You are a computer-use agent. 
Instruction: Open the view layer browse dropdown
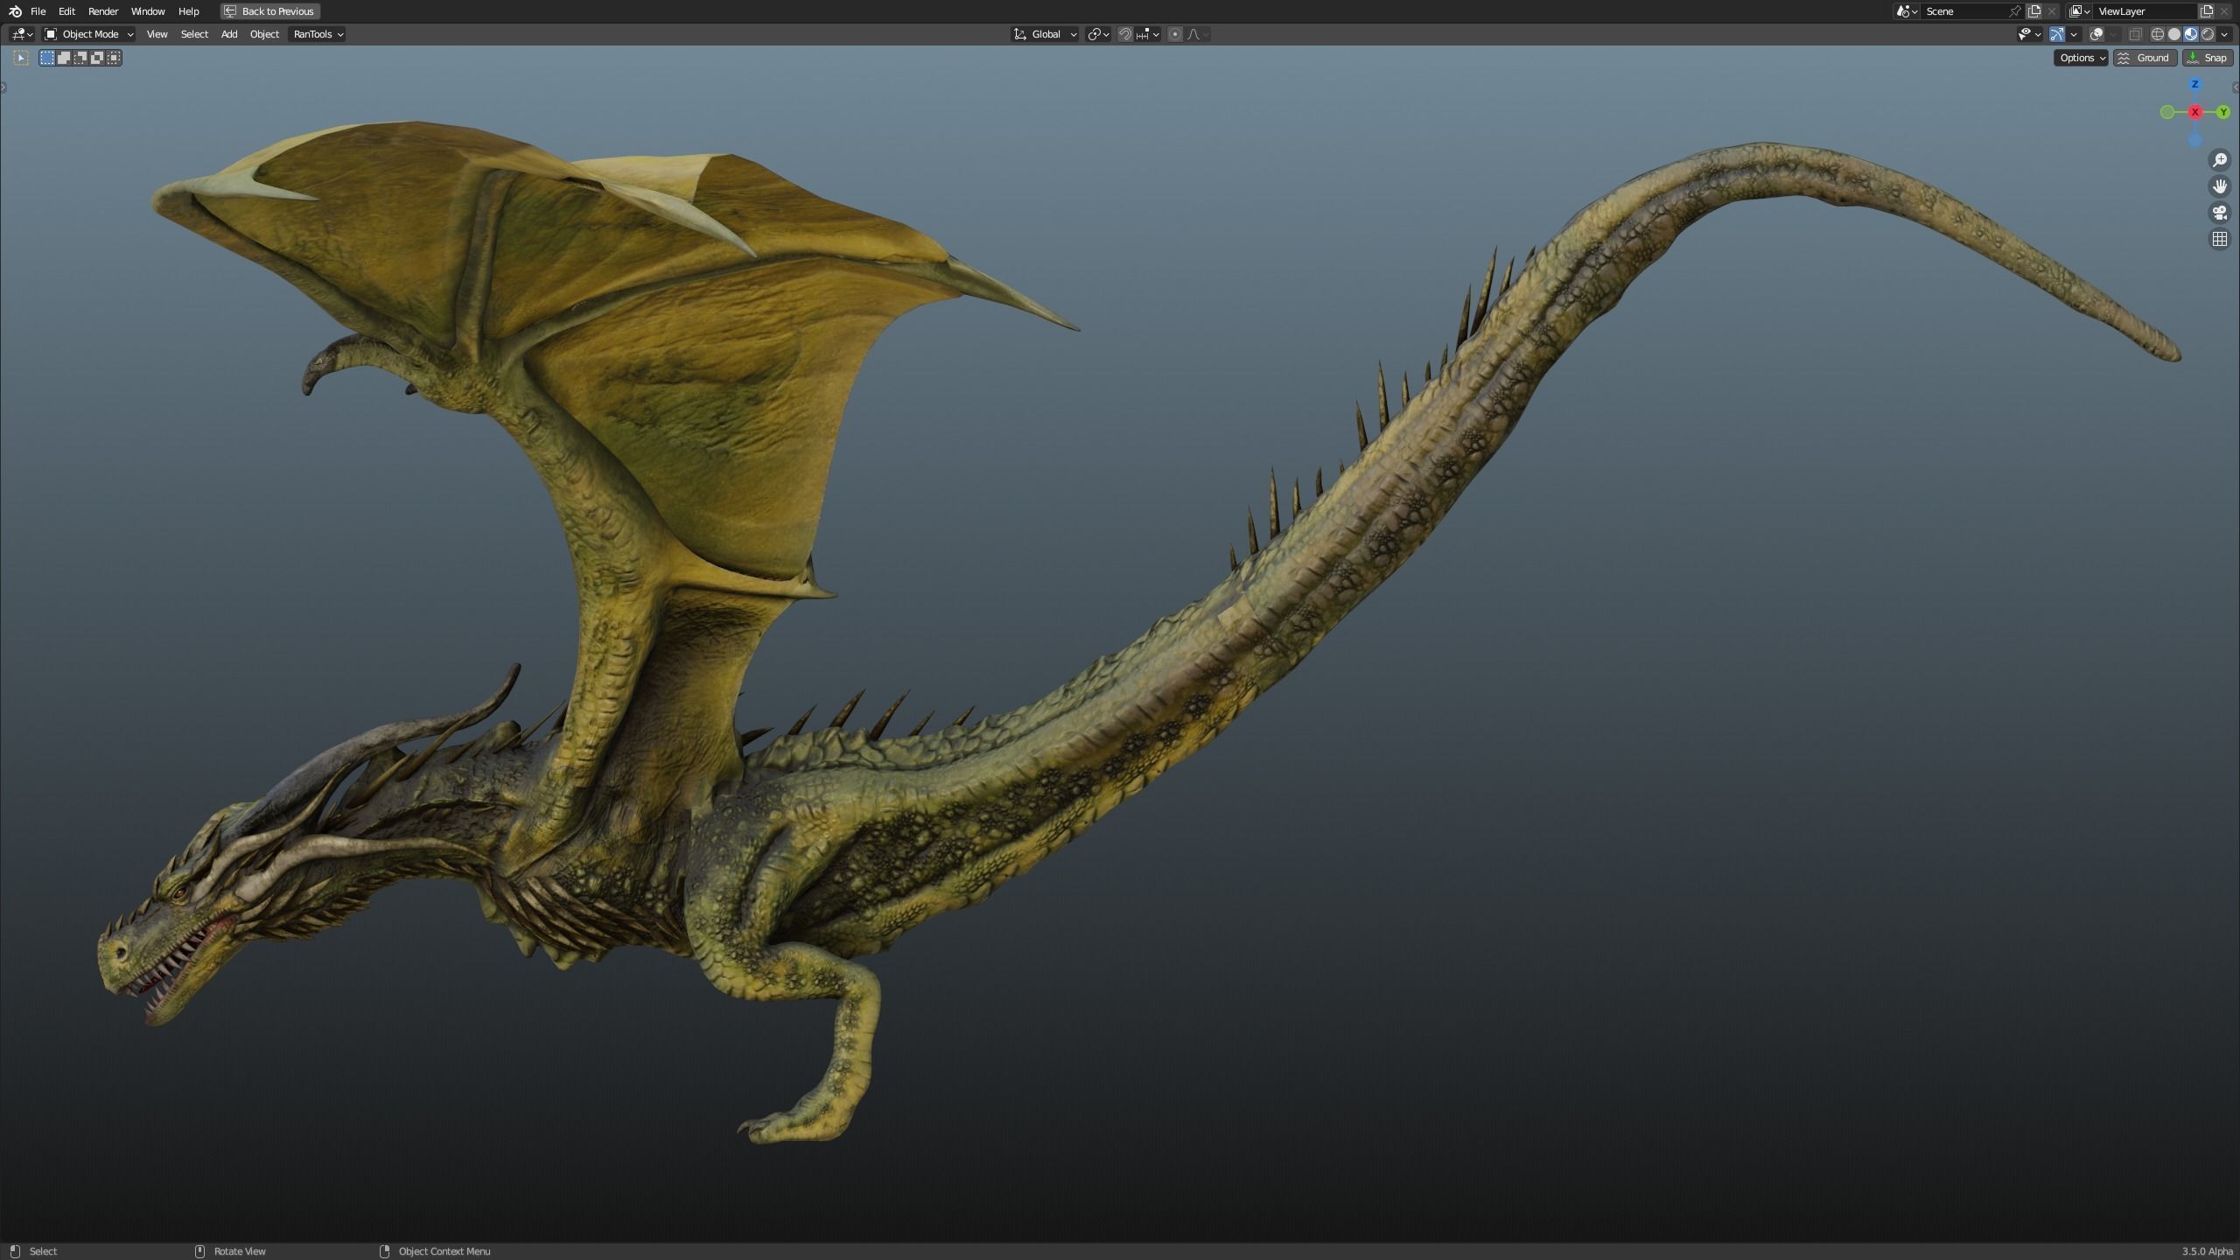click(2080, 11)
